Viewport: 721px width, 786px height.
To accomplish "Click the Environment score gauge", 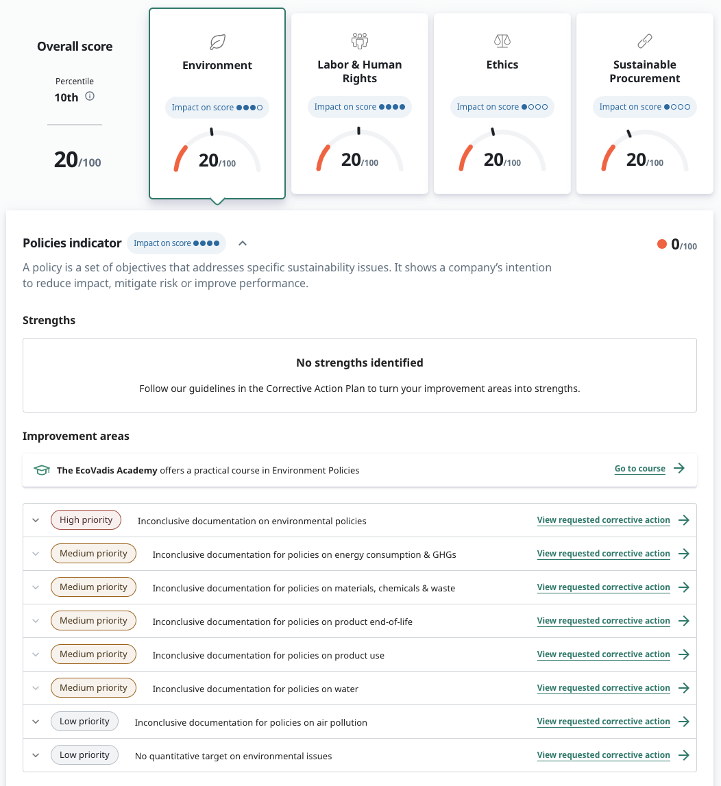I will [x=217, y=152].
